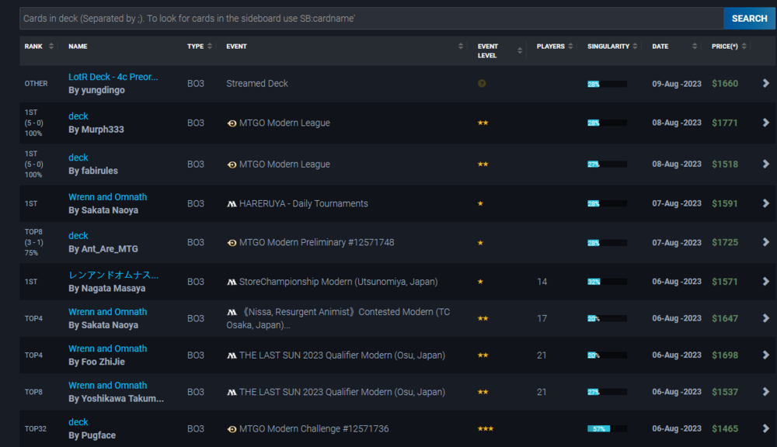The width and height of the screenshot is (777, 447).
Task: Open the deck by Ant_Are_MTG
Action: (x=78, y=235)
